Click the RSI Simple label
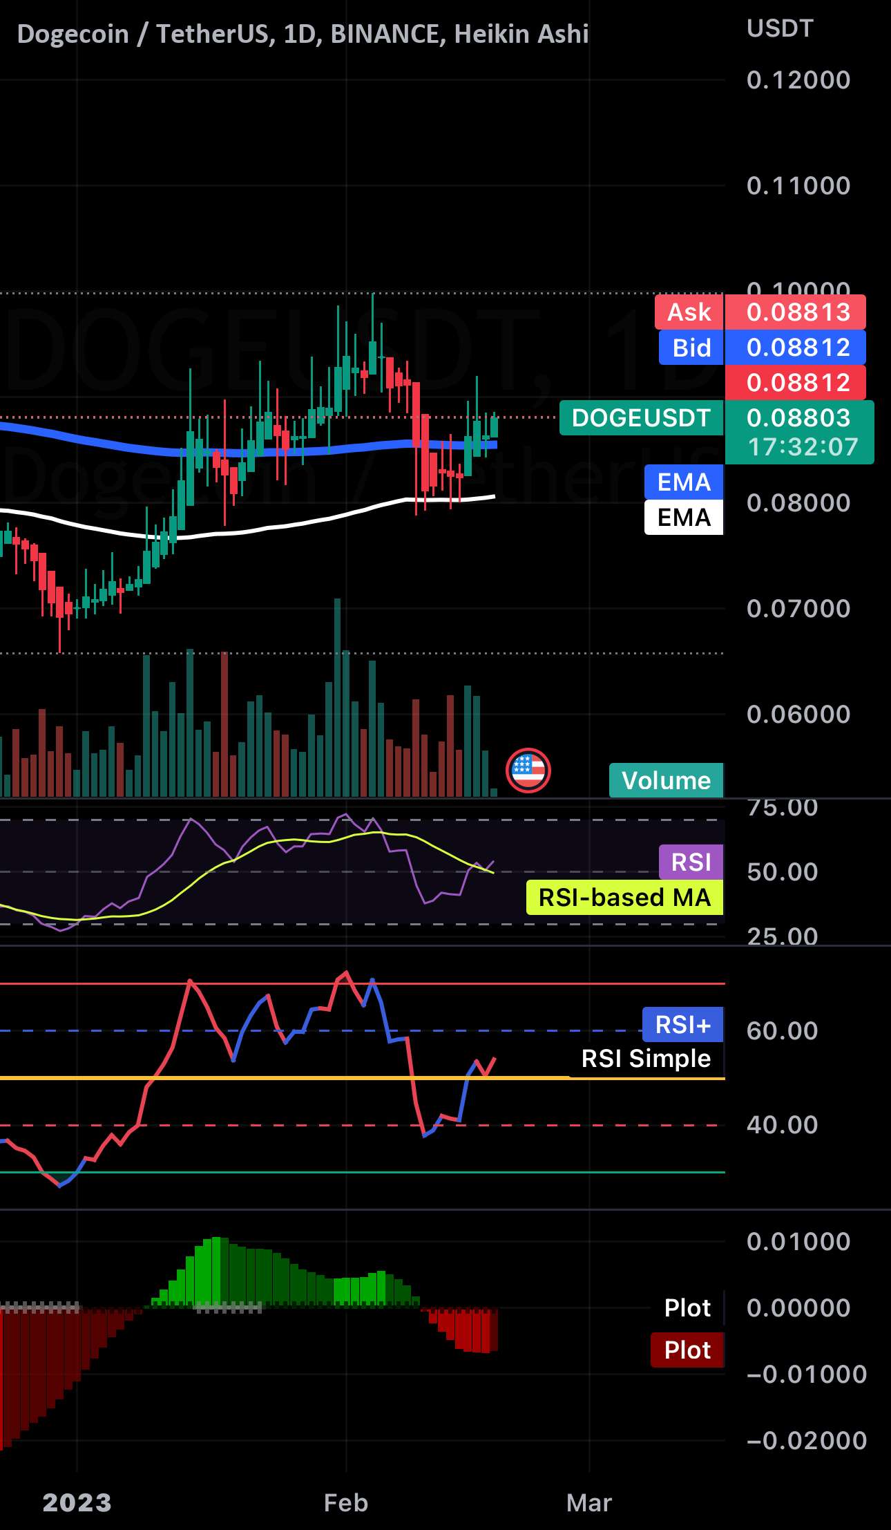The width and height of the screenshot is (891, 1530). coord(646,1059)
